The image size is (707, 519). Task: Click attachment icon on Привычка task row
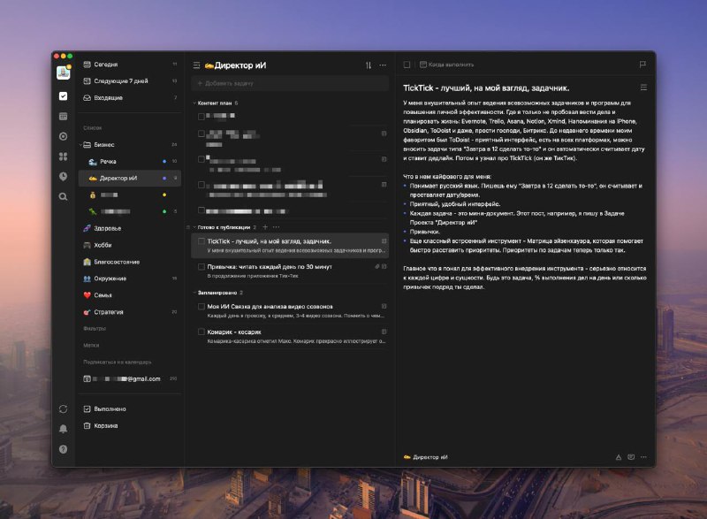[x=377, y=266]
